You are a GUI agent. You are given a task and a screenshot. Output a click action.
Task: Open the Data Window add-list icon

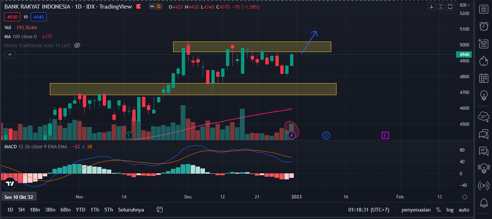(484, 43)
